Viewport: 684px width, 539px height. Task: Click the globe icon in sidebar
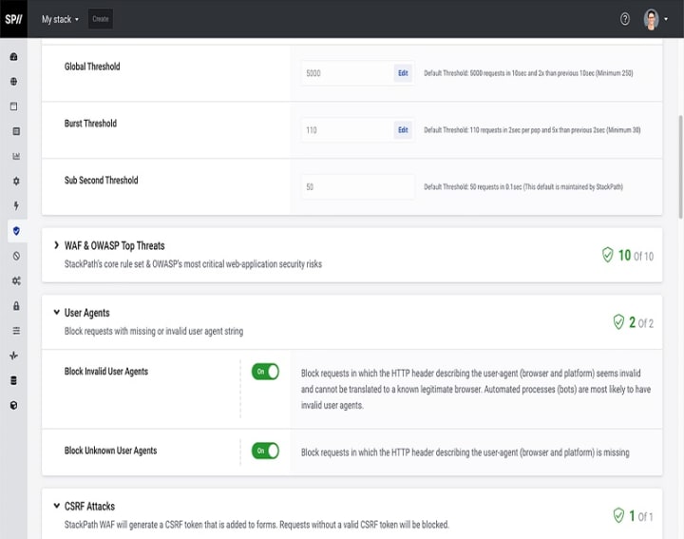click(14, 82)
